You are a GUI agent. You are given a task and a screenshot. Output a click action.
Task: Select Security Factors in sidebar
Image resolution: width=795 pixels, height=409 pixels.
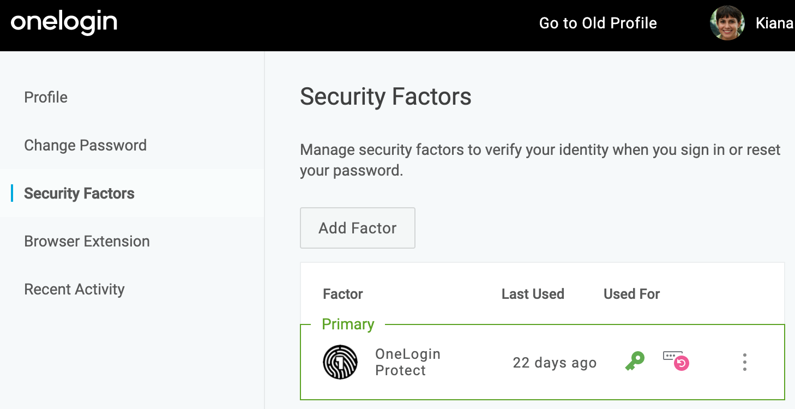pos(79,193)
